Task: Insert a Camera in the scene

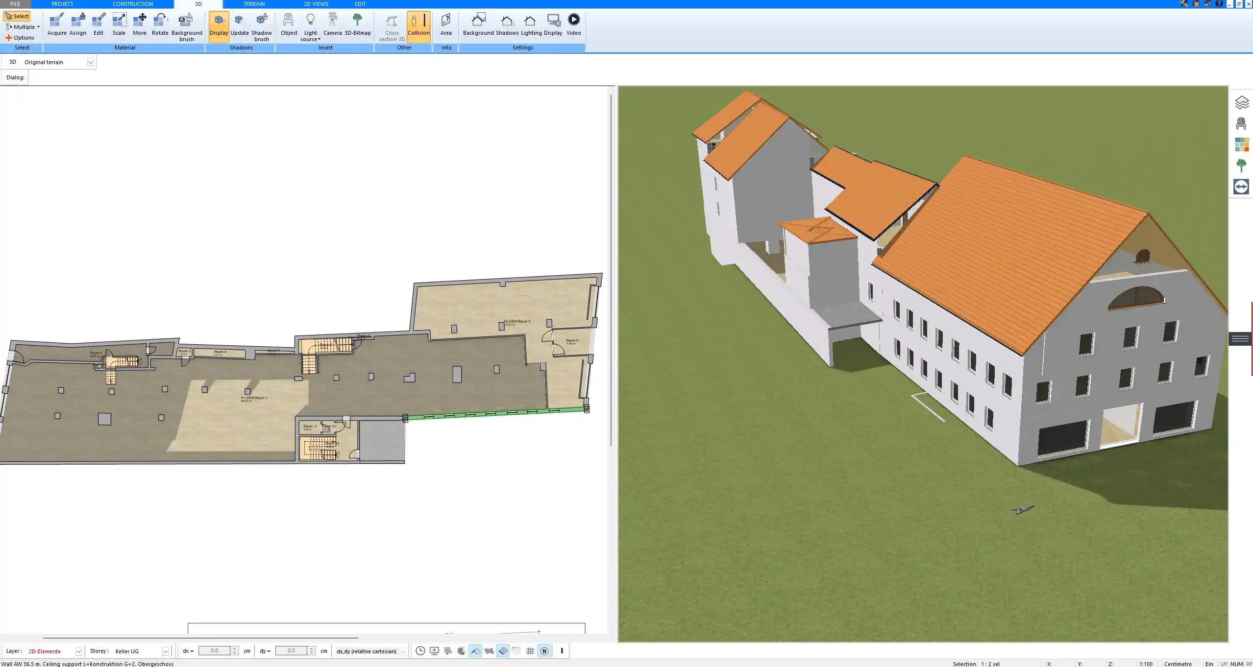Action: coord(332,24)
